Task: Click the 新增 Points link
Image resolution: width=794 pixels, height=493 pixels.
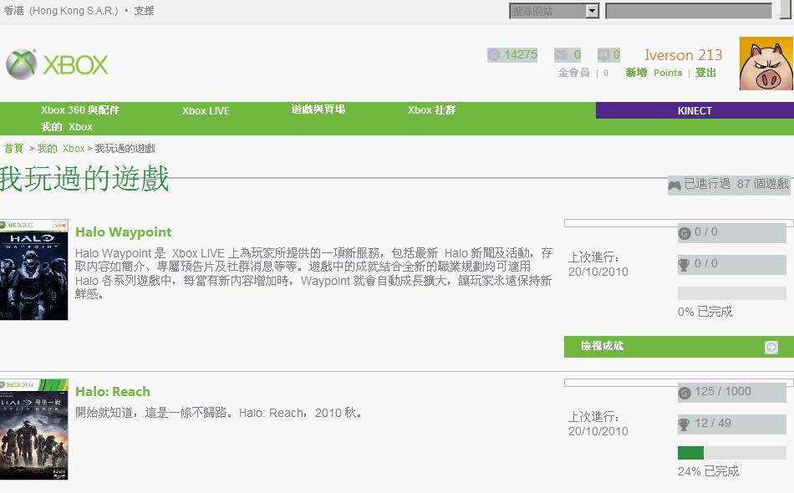Action: tap(654, 73)
